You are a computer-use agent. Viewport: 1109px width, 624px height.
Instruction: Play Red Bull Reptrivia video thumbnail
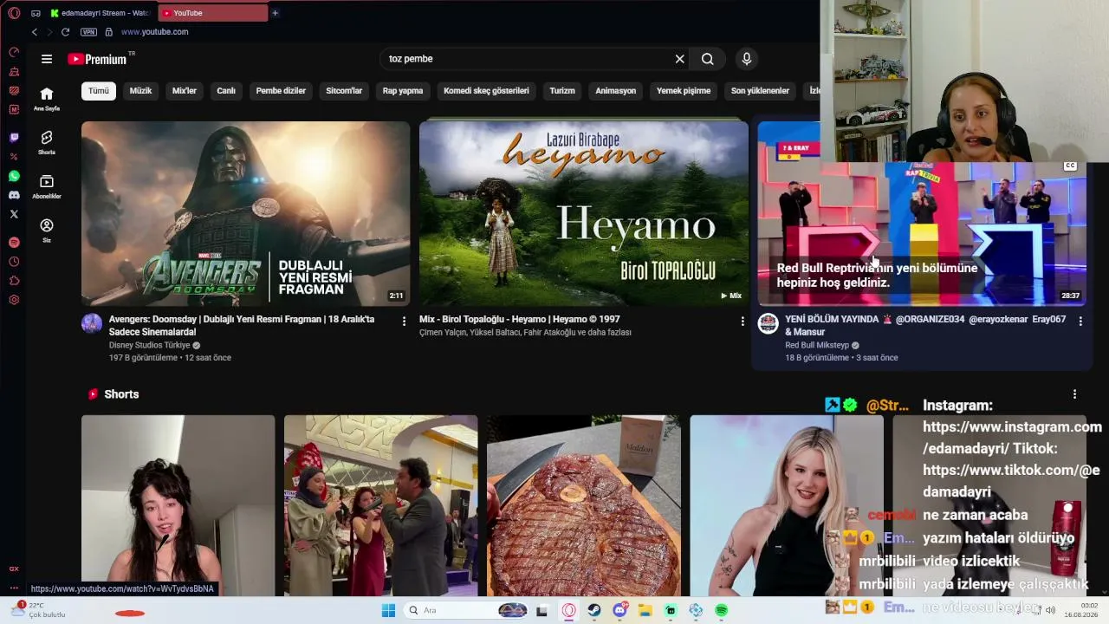coord(922,213)
